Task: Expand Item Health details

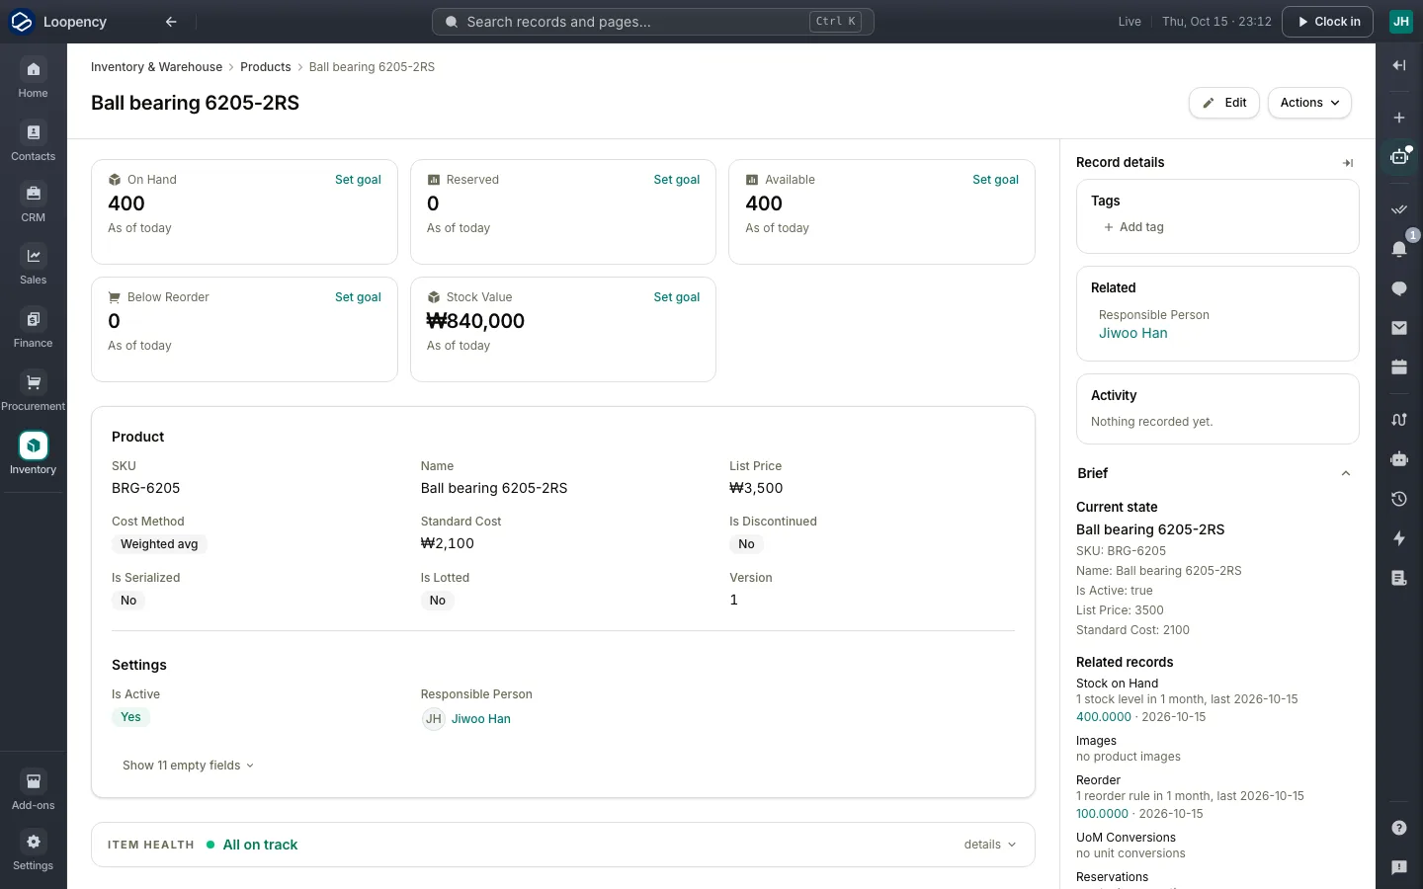Action: [989, 845]
